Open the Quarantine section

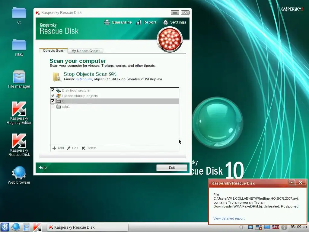tap(118, 22)
